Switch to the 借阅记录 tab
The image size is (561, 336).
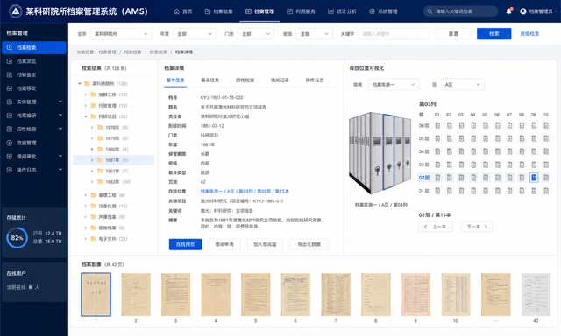(x=280, y=80)
